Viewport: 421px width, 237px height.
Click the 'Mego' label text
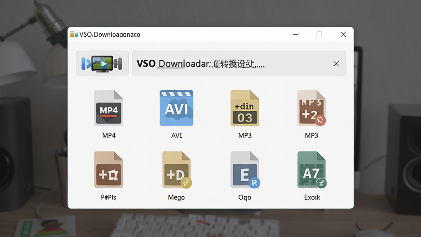(x=176, y=197)
